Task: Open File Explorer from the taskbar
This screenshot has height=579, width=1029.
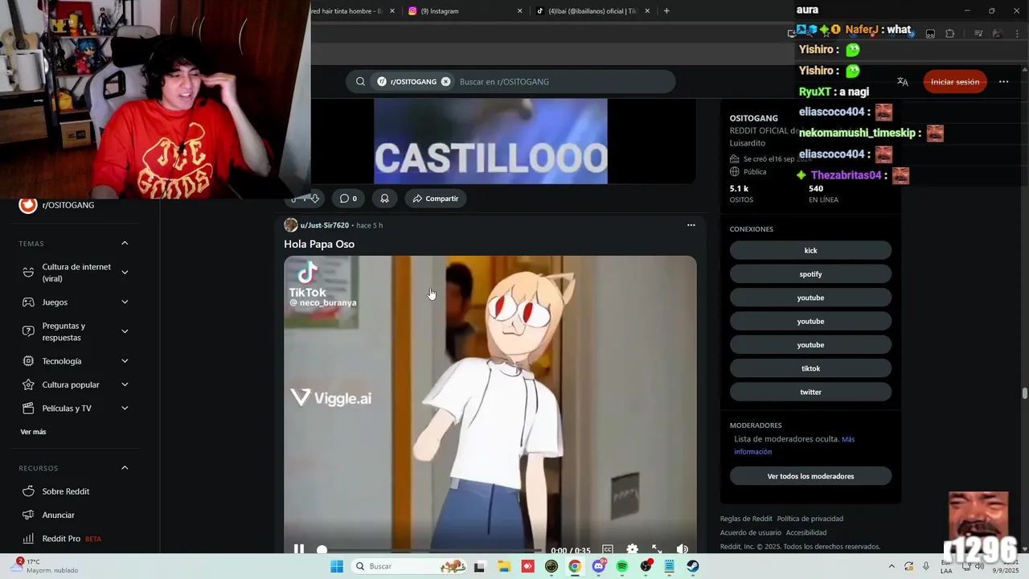Action: 503,566
